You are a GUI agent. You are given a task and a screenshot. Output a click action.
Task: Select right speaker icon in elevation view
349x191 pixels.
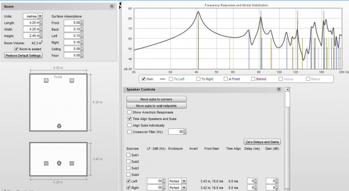[x=72, y=164]
